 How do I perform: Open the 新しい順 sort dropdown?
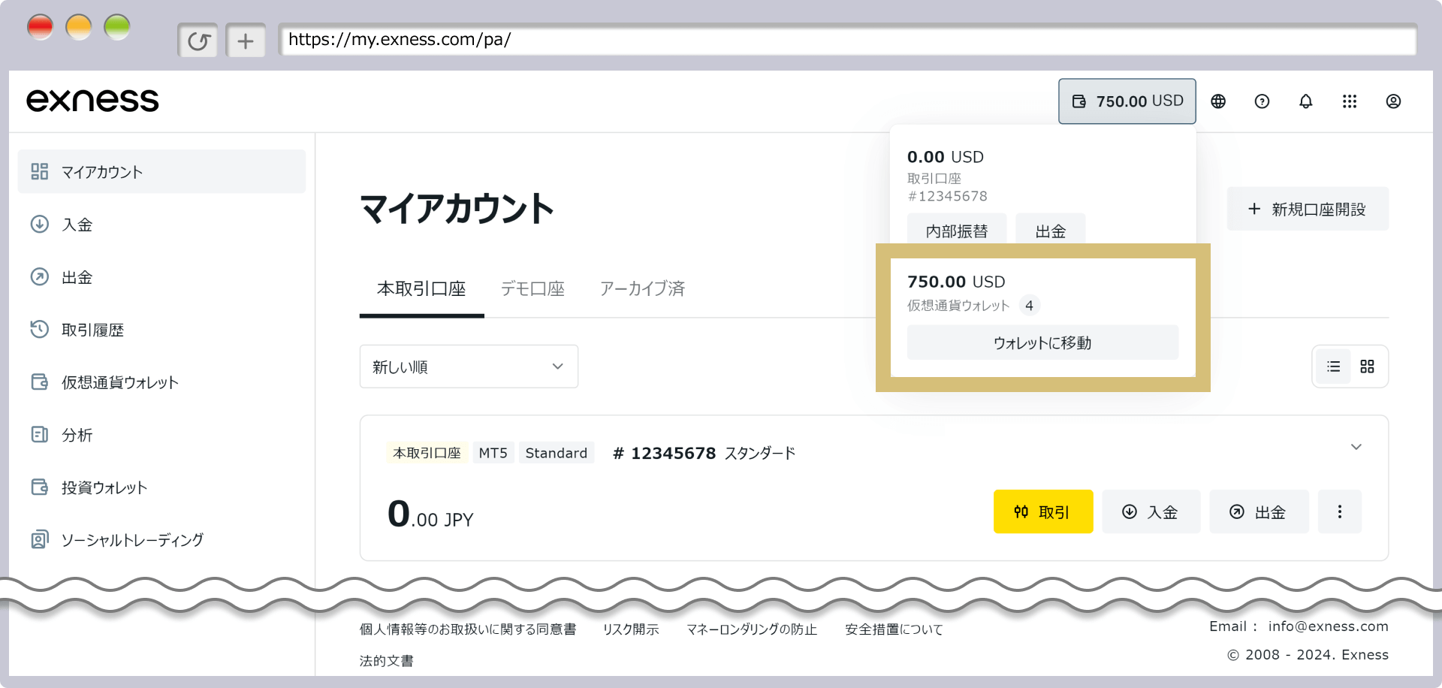coord(469,367)
